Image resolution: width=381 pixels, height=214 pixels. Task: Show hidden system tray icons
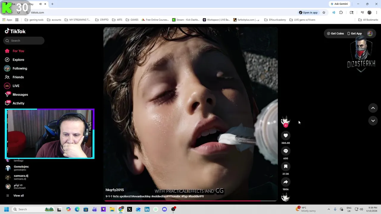(x=329, y=209)
